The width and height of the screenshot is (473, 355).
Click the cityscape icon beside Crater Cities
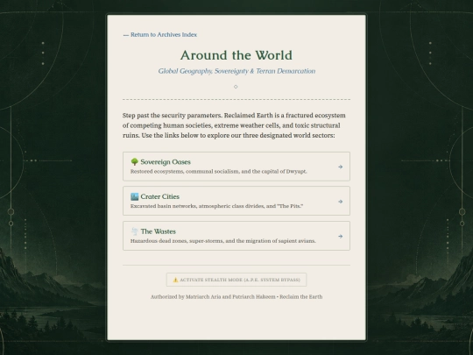pyautogui.click(x=135, y=196)
